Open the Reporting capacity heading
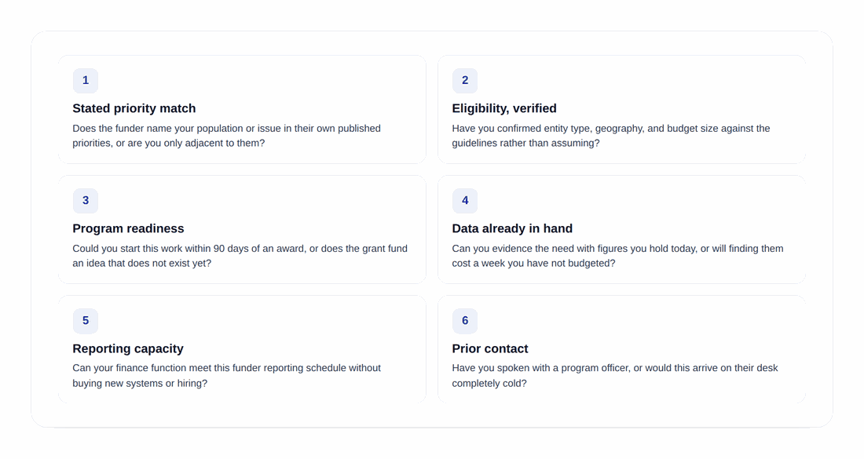Viewport: 864px width, 459px height. 128,348
